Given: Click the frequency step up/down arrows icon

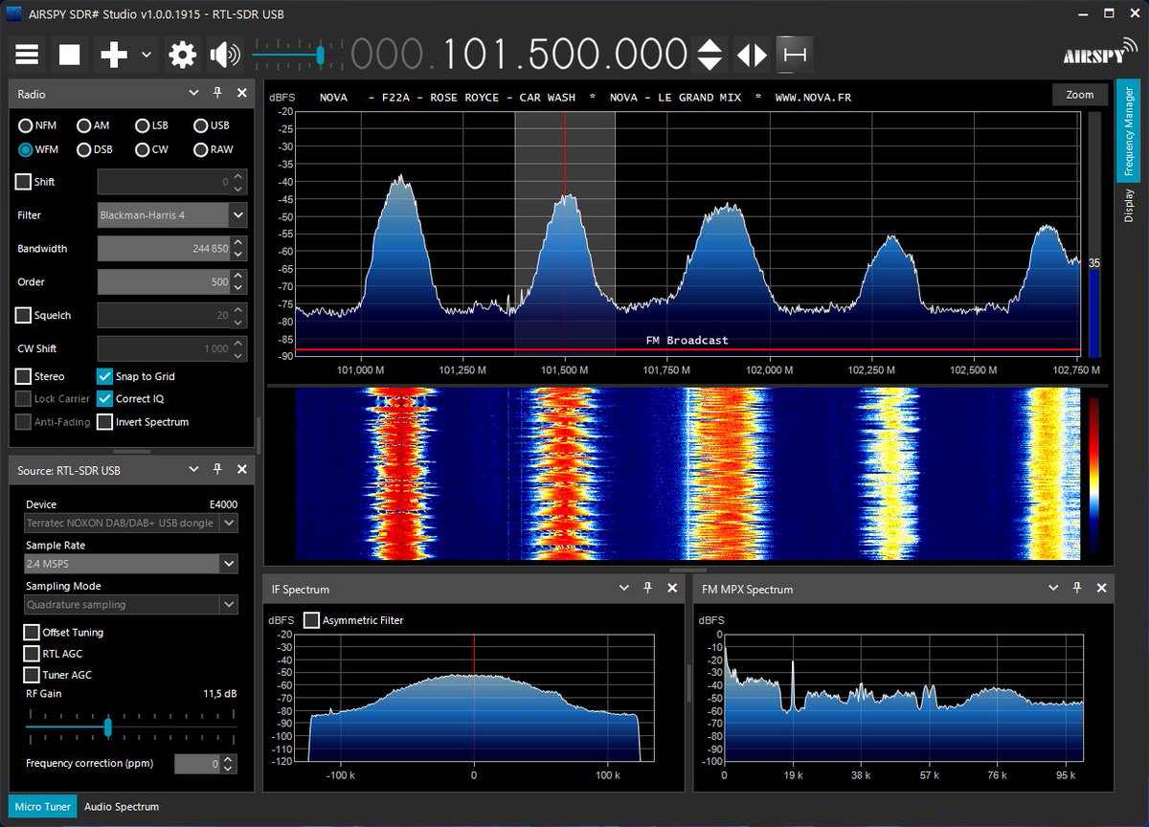Looking at the screenshot, I should pos(709,55).
